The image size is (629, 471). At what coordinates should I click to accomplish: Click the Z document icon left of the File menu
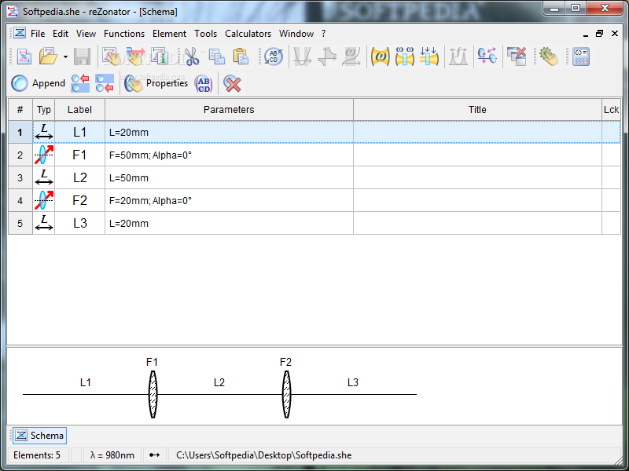tap(19, 33)
